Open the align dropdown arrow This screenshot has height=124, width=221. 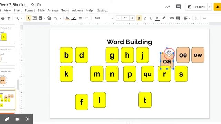(189, 18)
